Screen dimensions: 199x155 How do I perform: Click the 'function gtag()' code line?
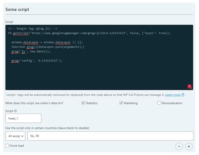coord(48,47)
